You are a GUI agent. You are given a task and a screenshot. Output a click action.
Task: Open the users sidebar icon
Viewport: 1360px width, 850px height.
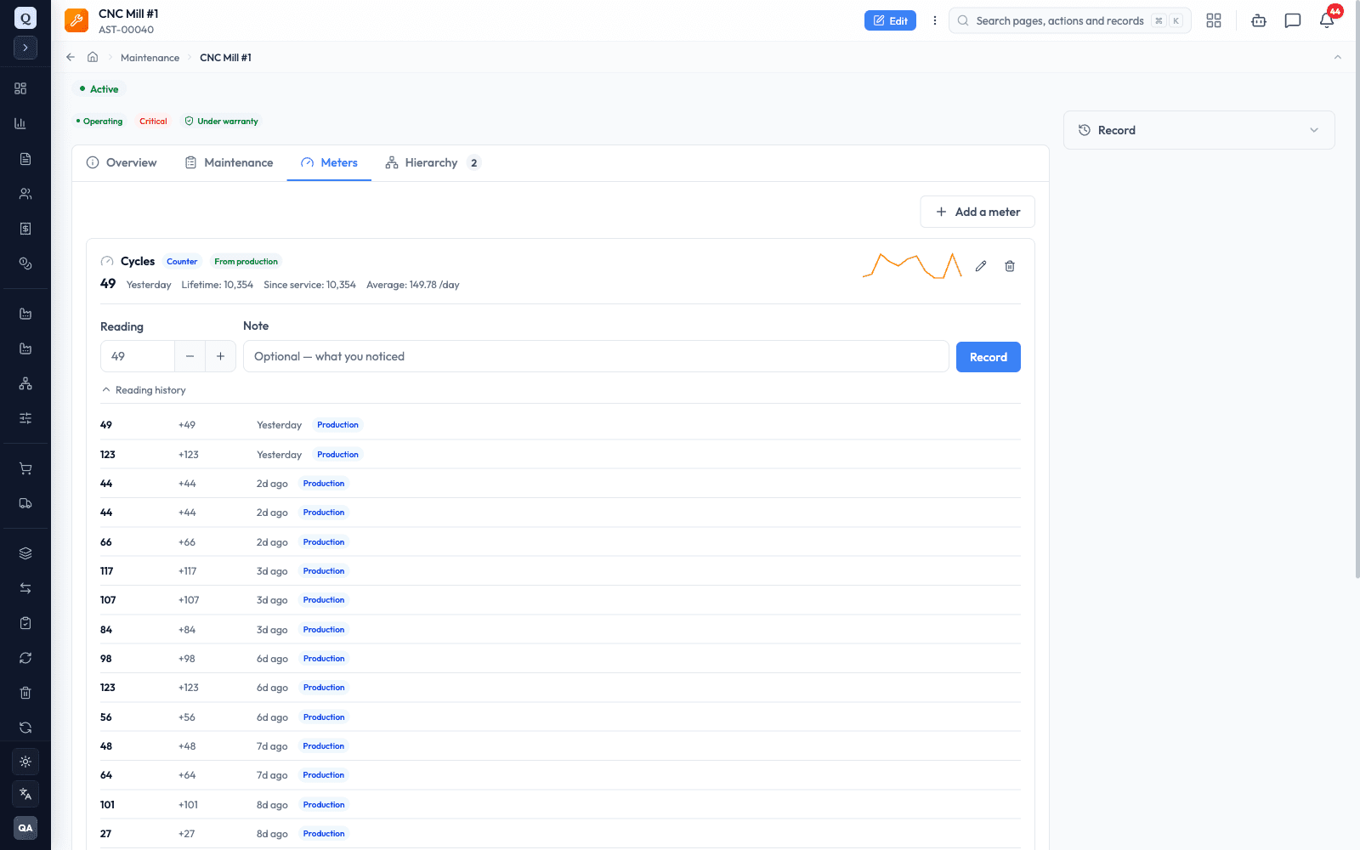[25, 194]
